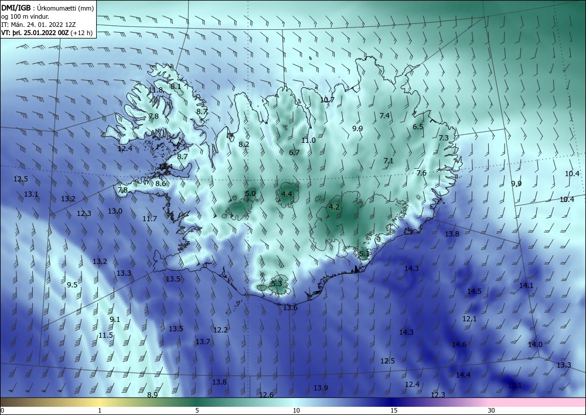Click the 13.6 value off the south coast
Screen dimensions: 586x415
(290, 308)
